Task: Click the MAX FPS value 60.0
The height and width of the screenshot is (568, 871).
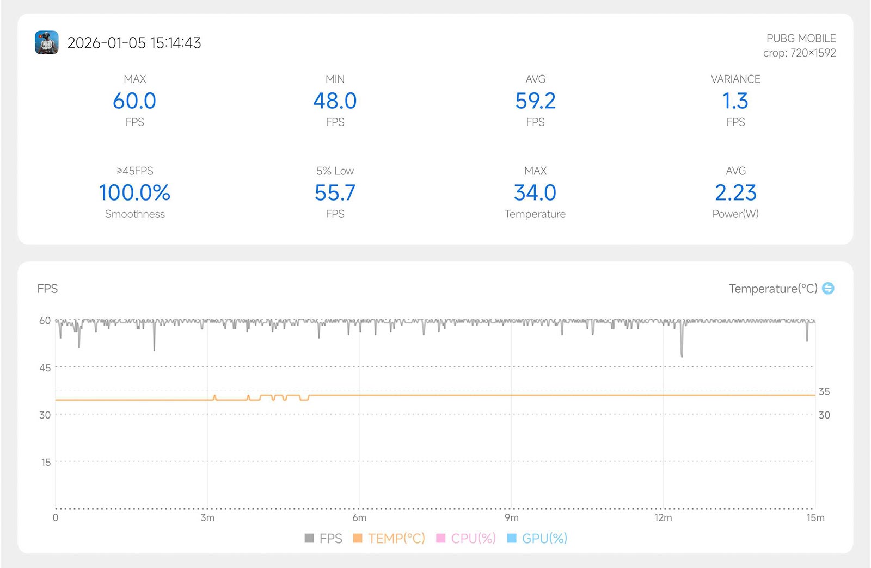Action: click(134, 101)
